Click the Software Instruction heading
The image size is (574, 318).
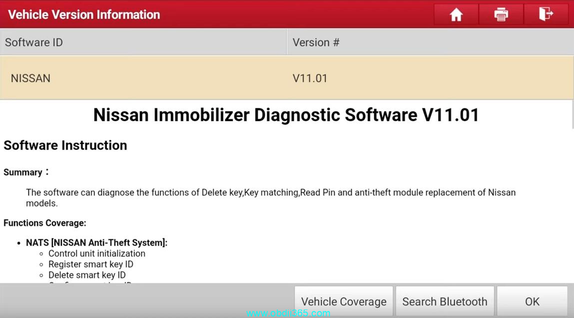[x=65, y=146]
